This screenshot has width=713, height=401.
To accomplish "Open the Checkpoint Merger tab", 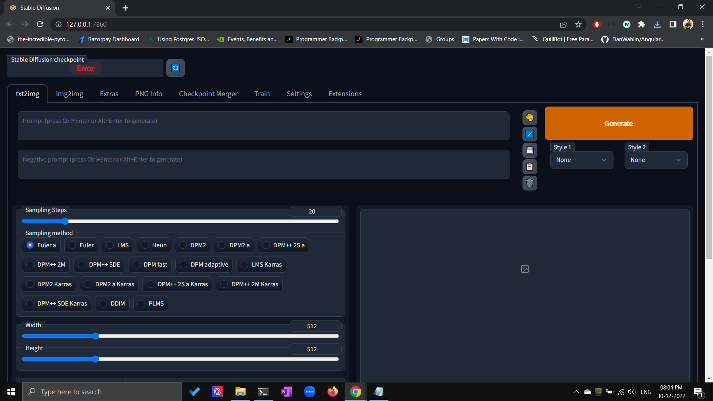I will click(x=208, y=94).
